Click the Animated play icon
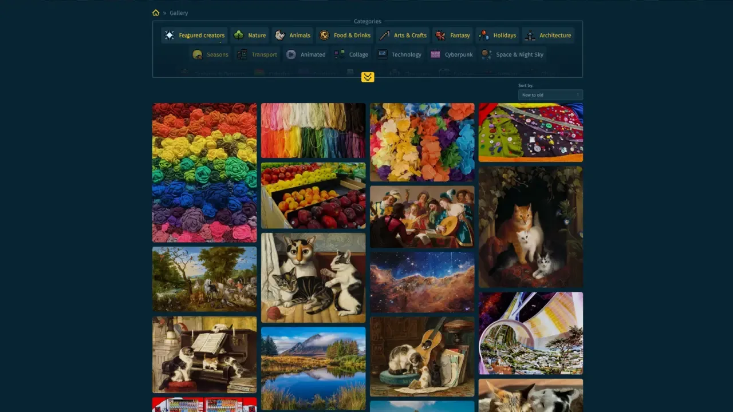 [291, 55]
